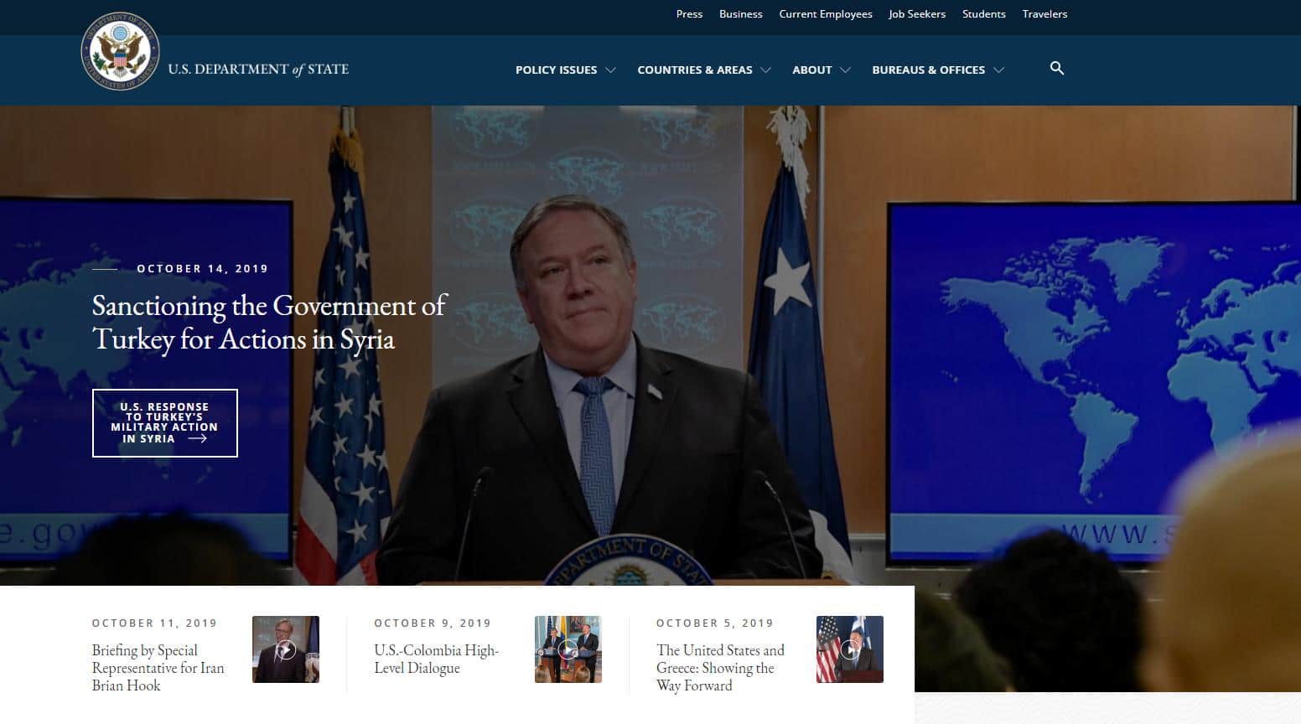Image resolution: width=1301 pixels, height=724 pixels.
Task: Open the Travelers link
Action: point(1044,14)
